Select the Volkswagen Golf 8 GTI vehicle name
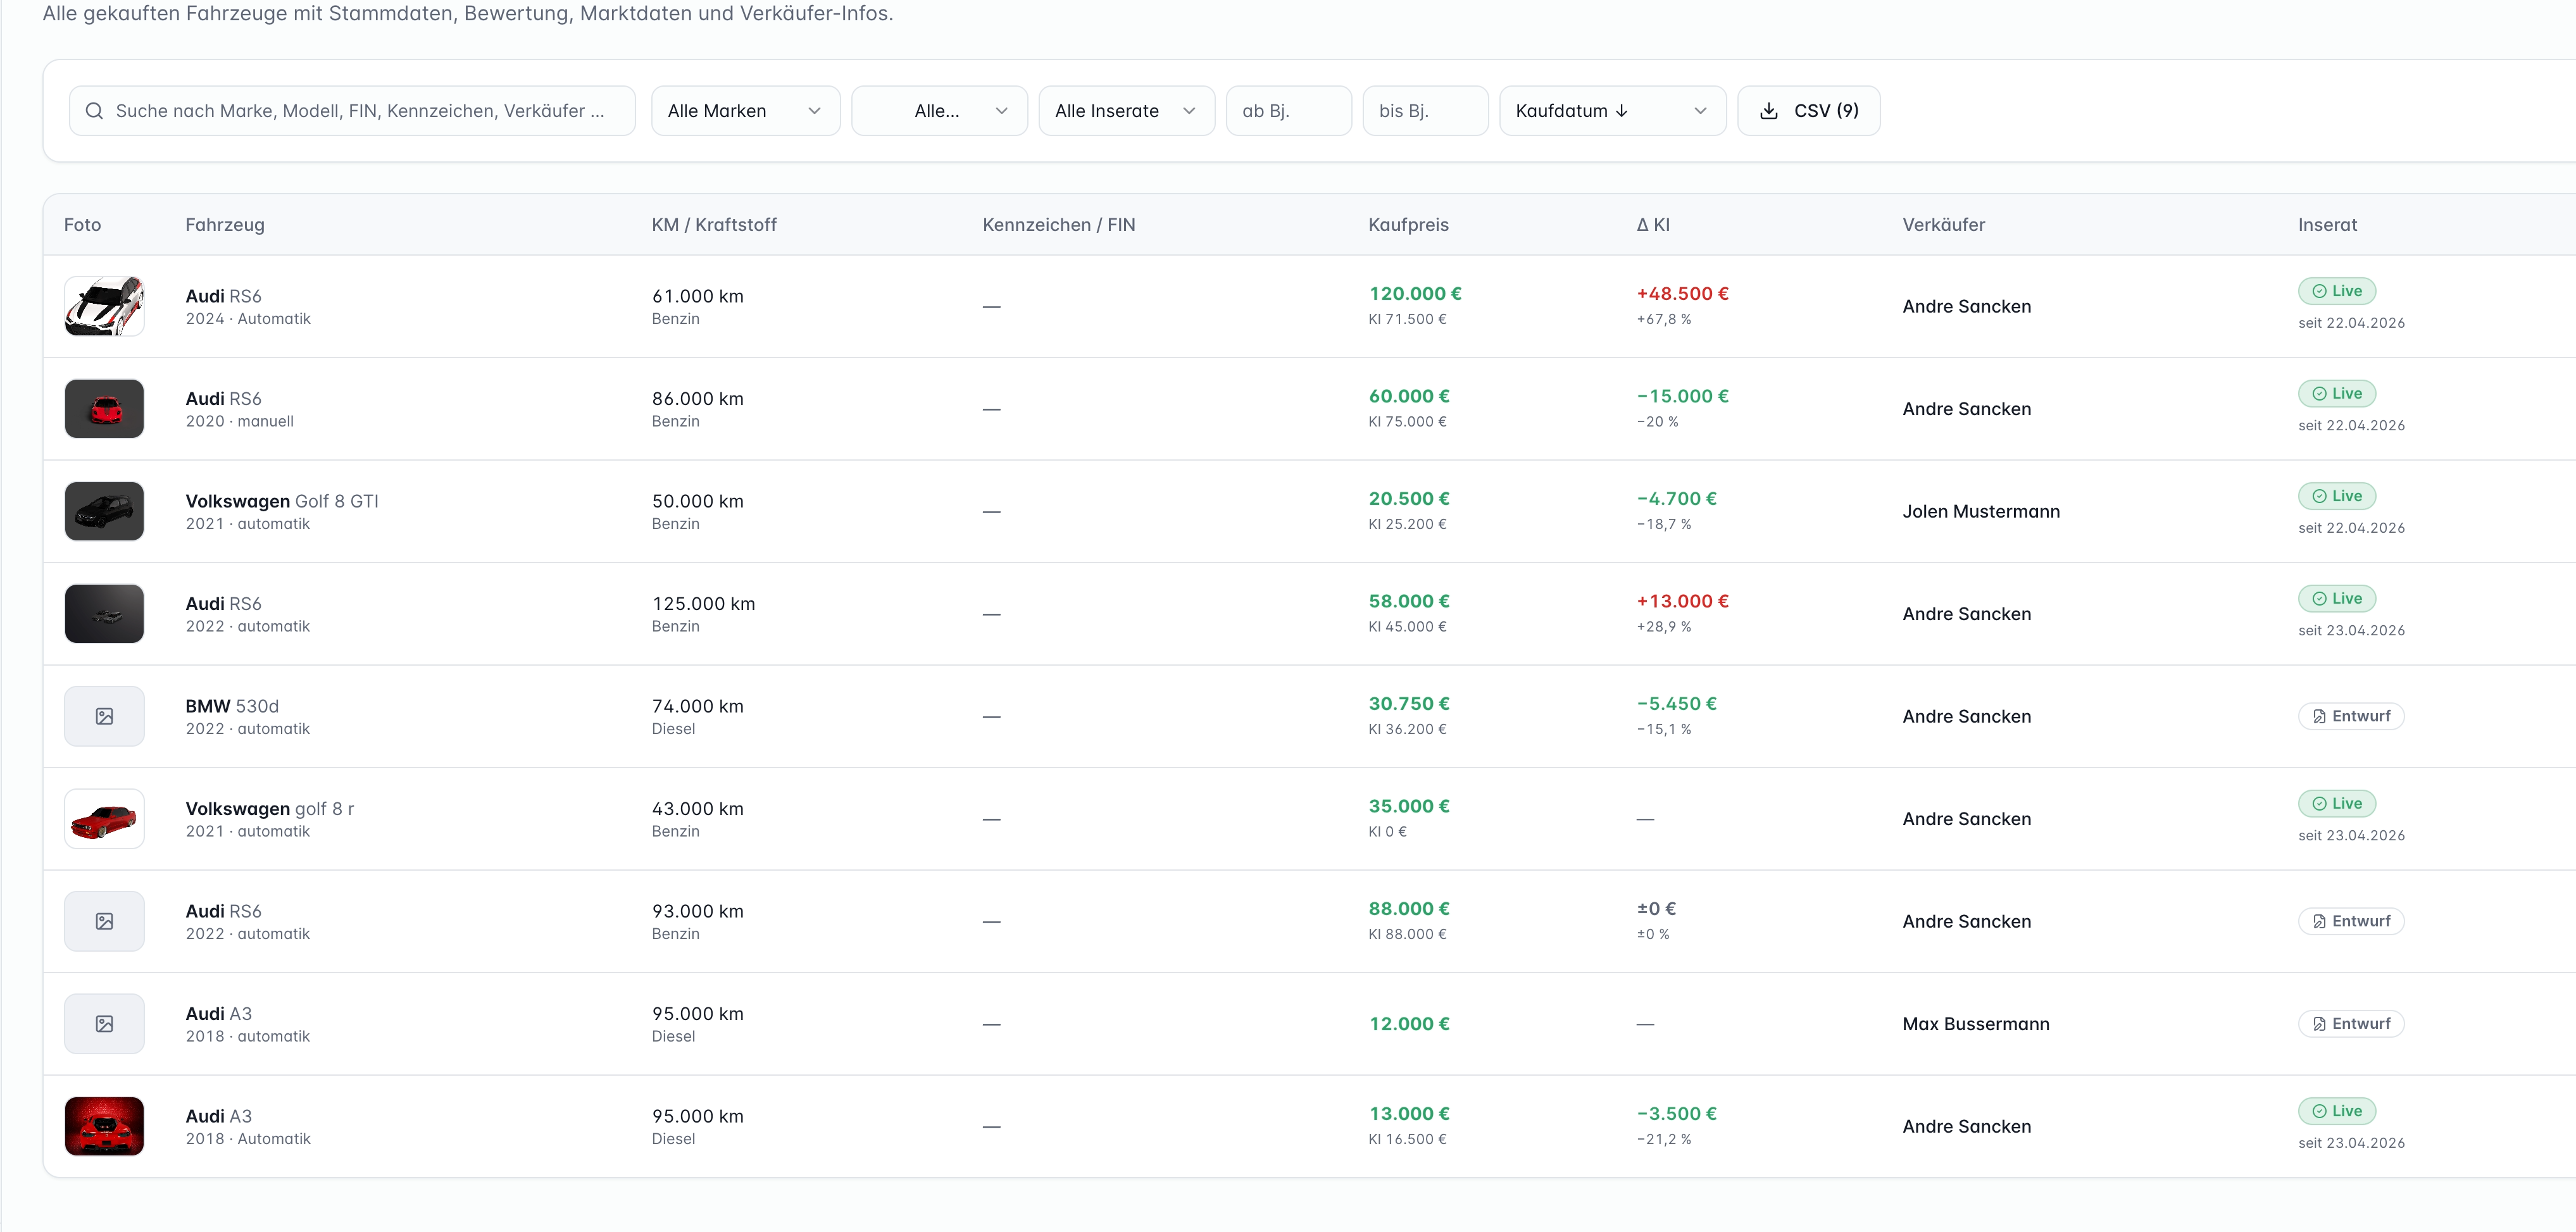Viewport: 2576px width, 1232px height. coord(282,501)
